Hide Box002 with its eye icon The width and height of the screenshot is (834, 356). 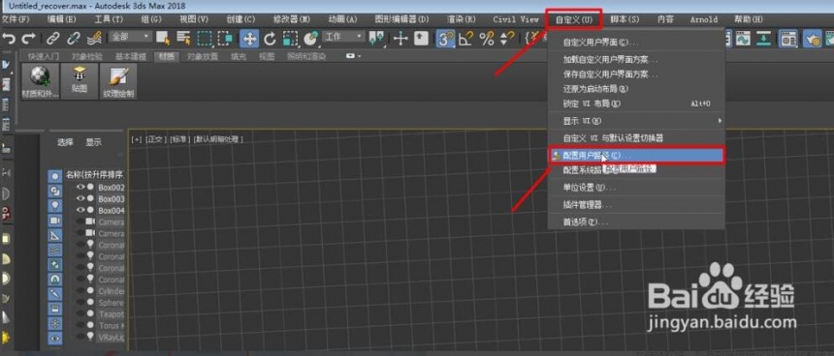click(80, 187)
